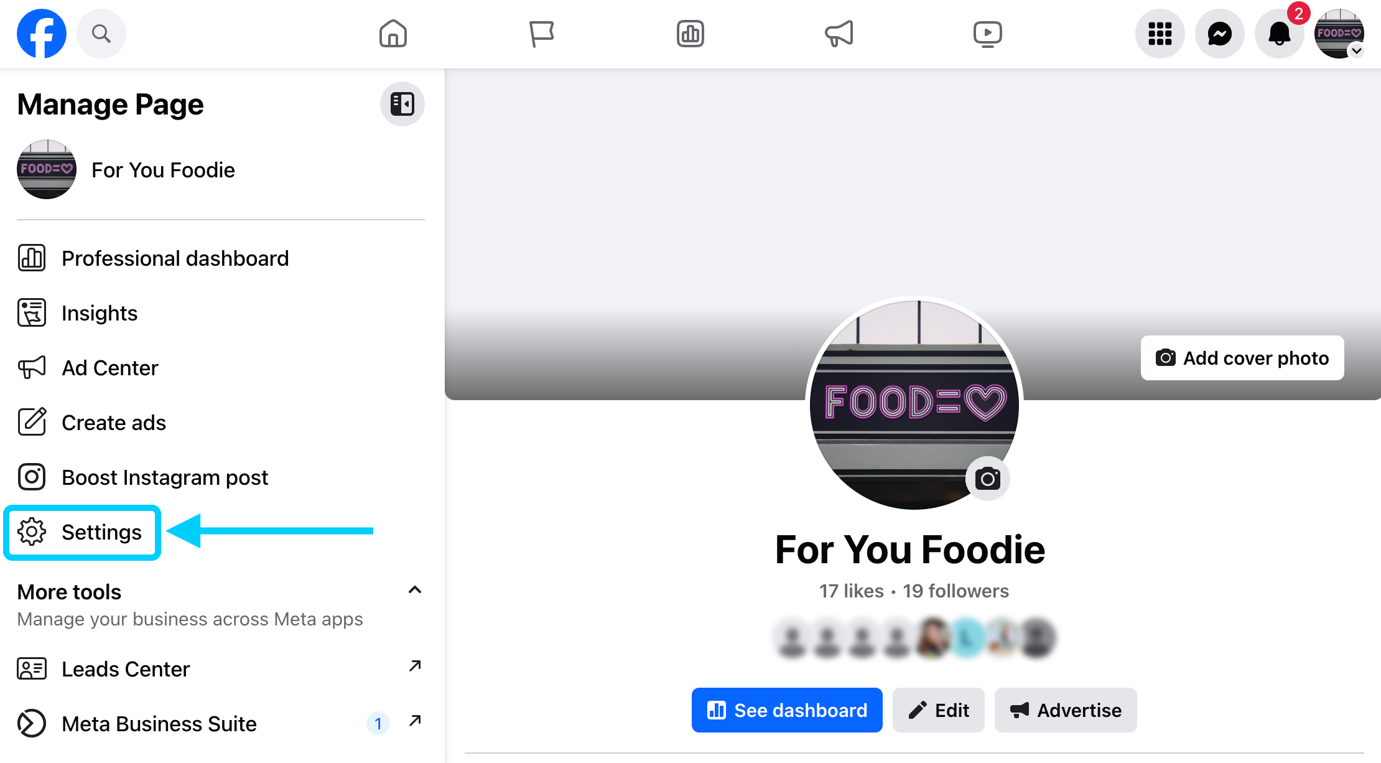
Task: Open Messenger chat icon
Action: pyautogui.click(x=1220, y=34)
